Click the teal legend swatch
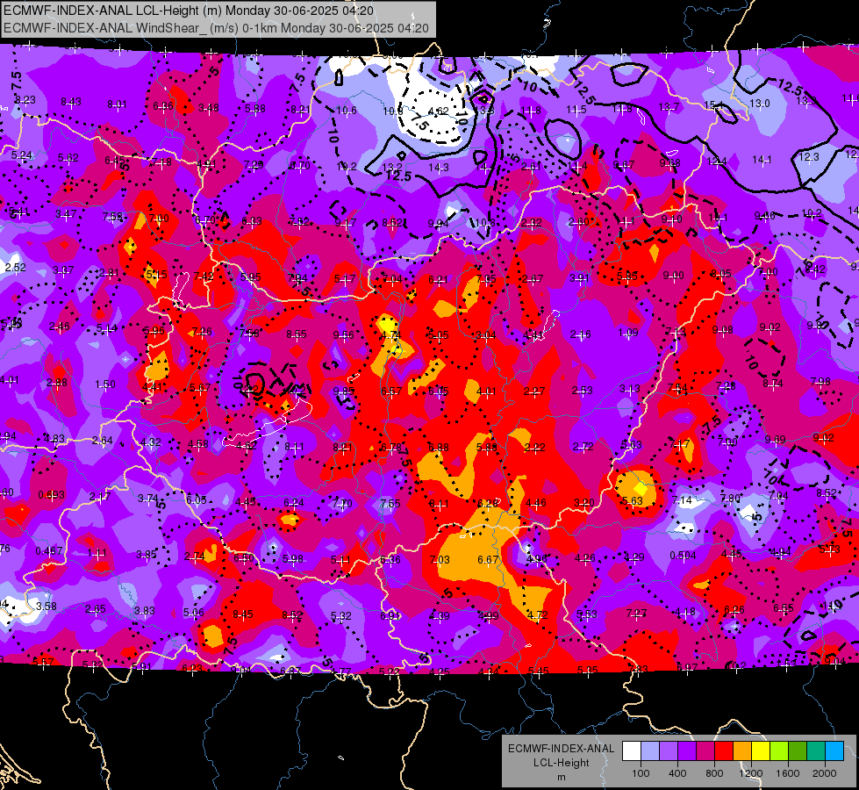Viewport: 859px width, 790px height. [816, 751]
